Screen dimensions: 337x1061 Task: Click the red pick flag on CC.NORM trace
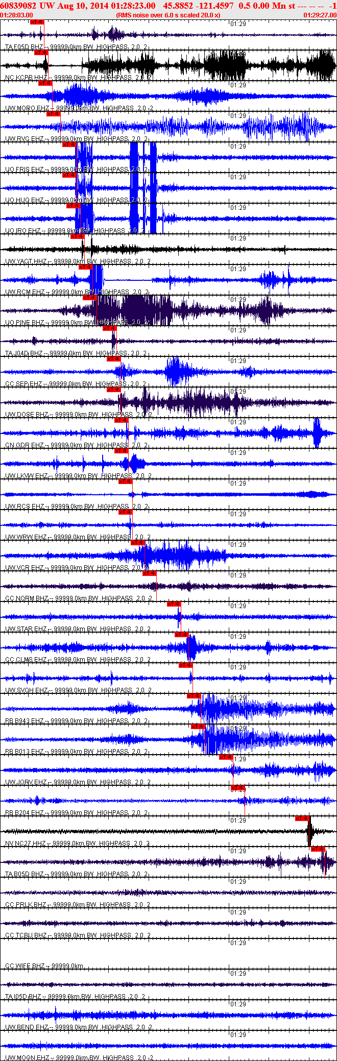pyautogui.click(x=149, y=573)
